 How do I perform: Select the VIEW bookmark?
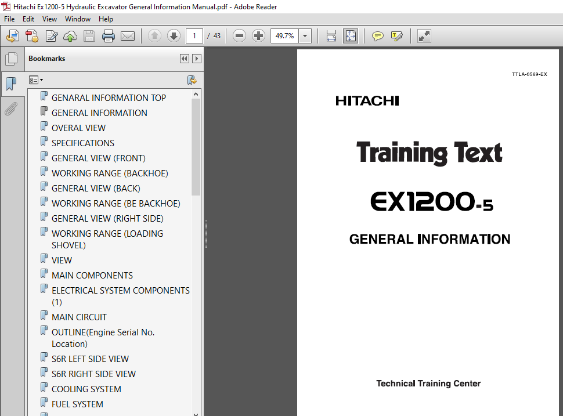click(62, 260)
